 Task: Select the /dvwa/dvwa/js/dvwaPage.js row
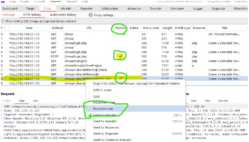125,65
